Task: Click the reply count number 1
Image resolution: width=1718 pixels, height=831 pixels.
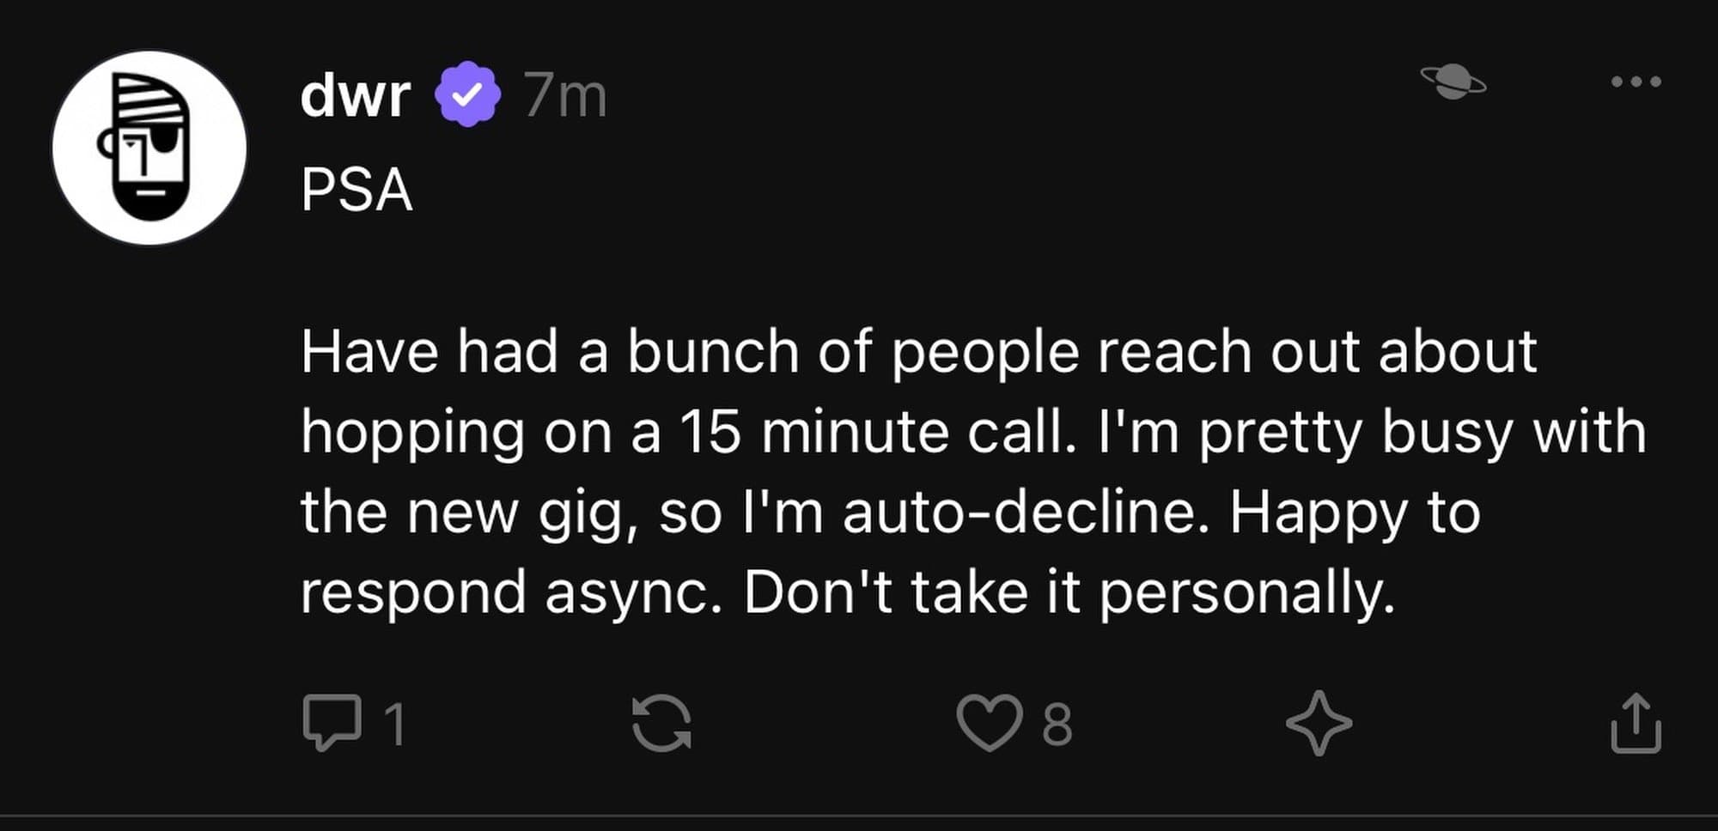Action: (x=394, y=725)
